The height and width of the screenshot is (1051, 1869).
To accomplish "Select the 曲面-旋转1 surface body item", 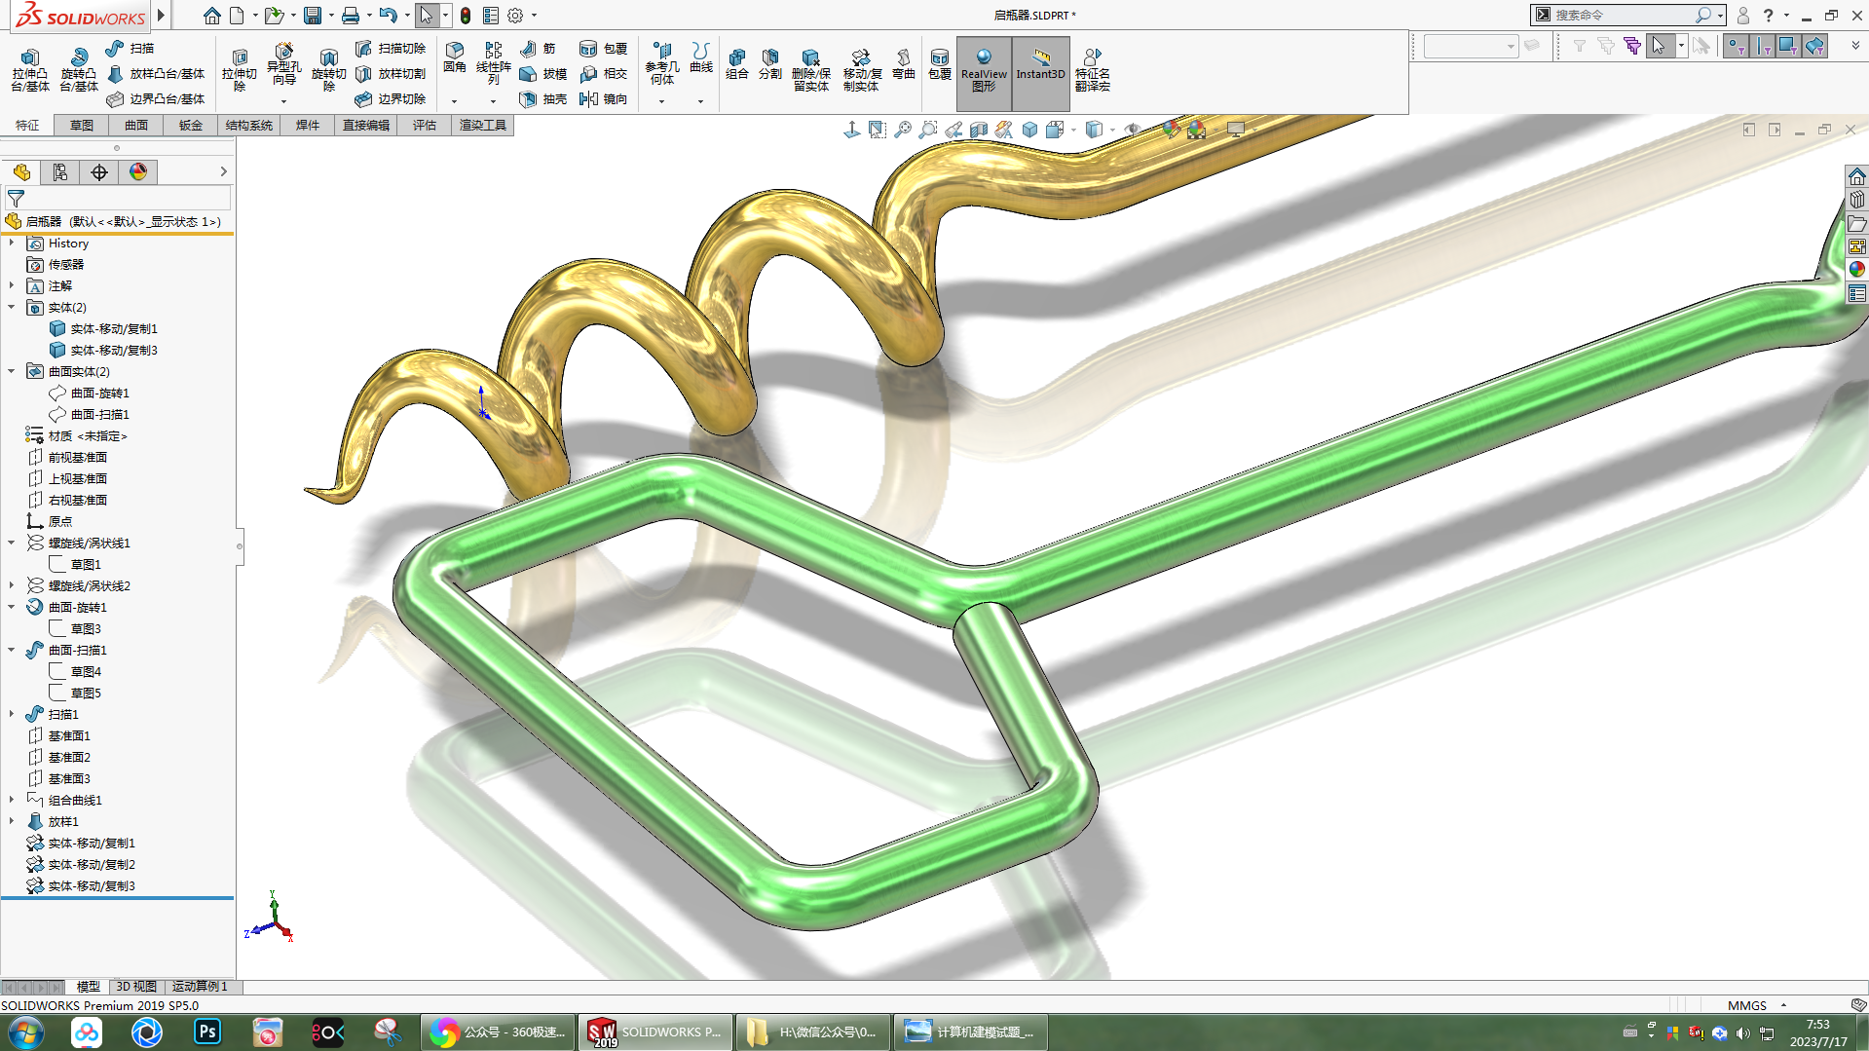I will click(x=99, y=394).
